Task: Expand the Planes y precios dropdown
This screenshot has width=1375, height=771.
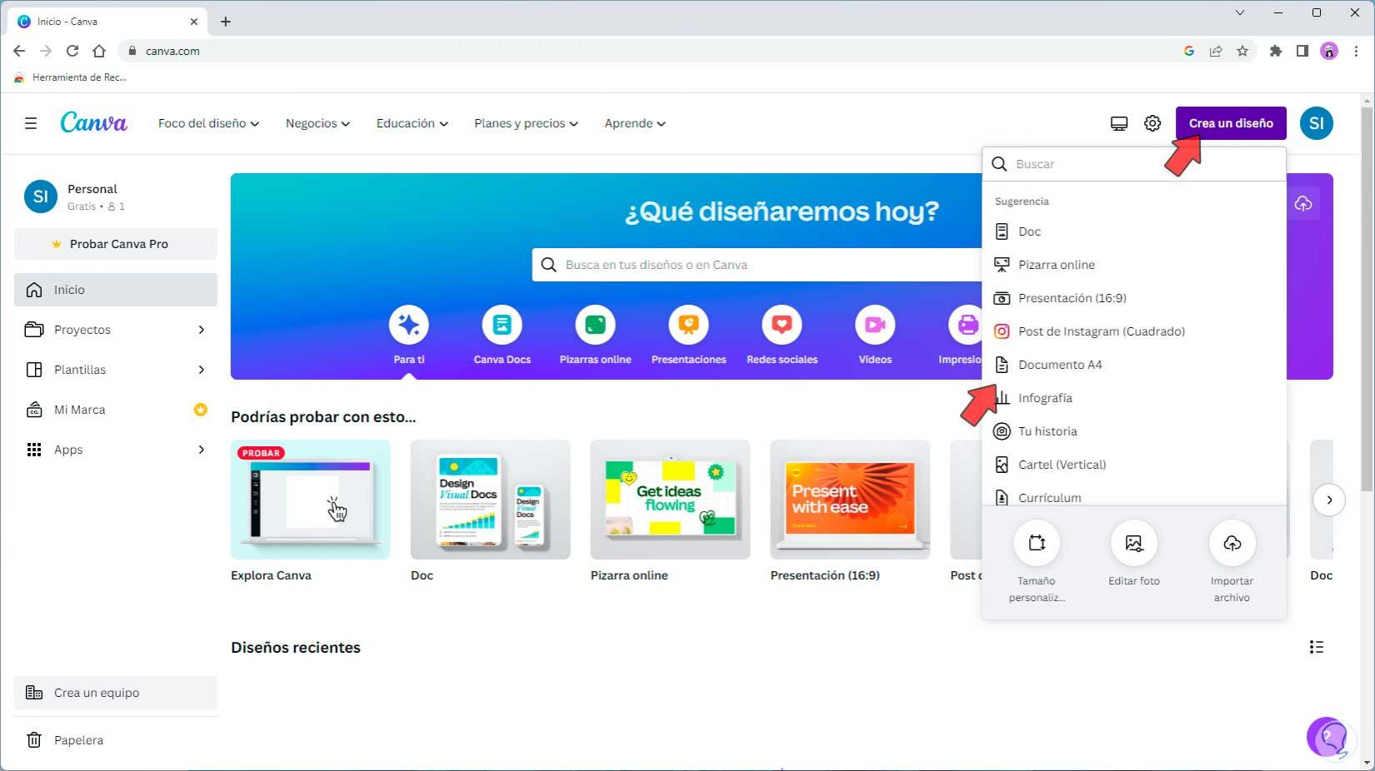Action: tap(526, 123)
